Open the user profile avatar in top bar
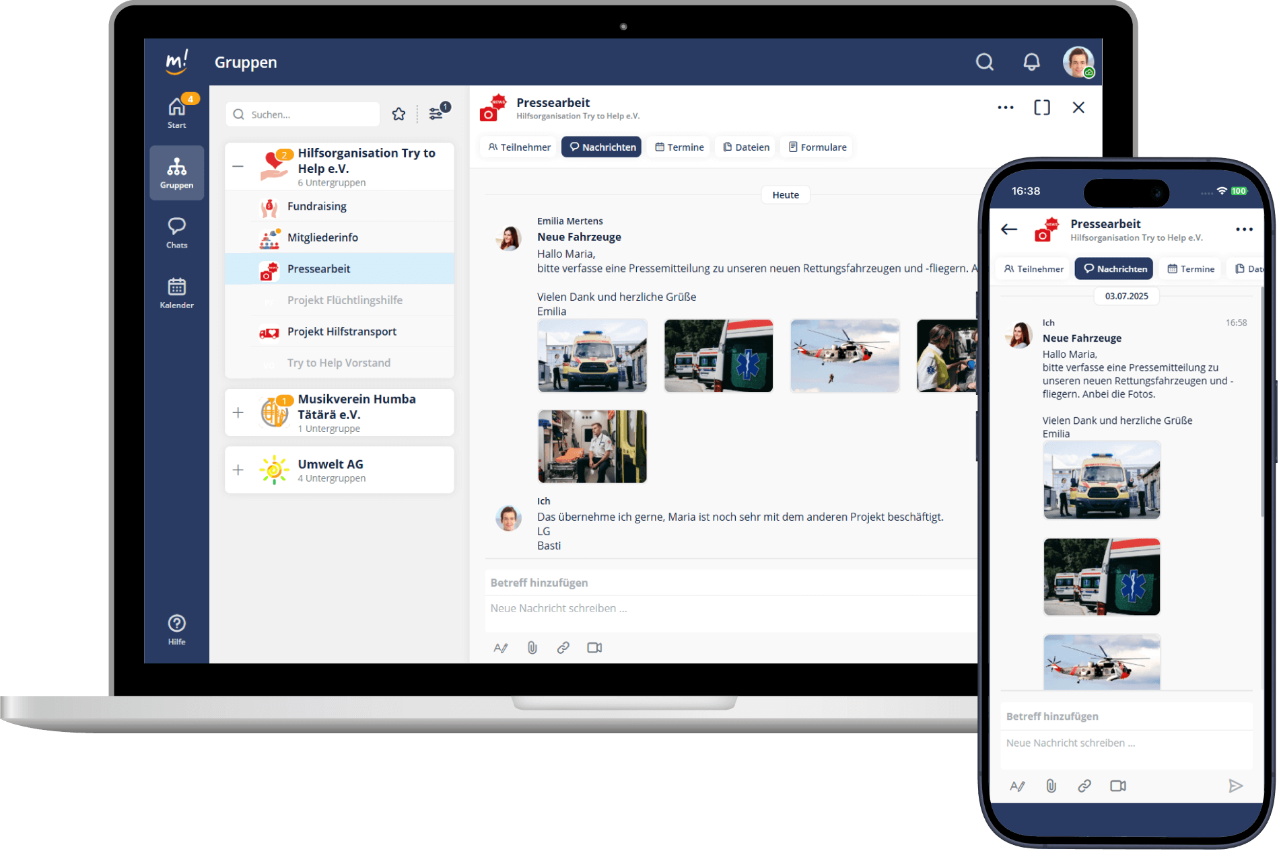1279x851 pixels. click(x=1078, y=62)
